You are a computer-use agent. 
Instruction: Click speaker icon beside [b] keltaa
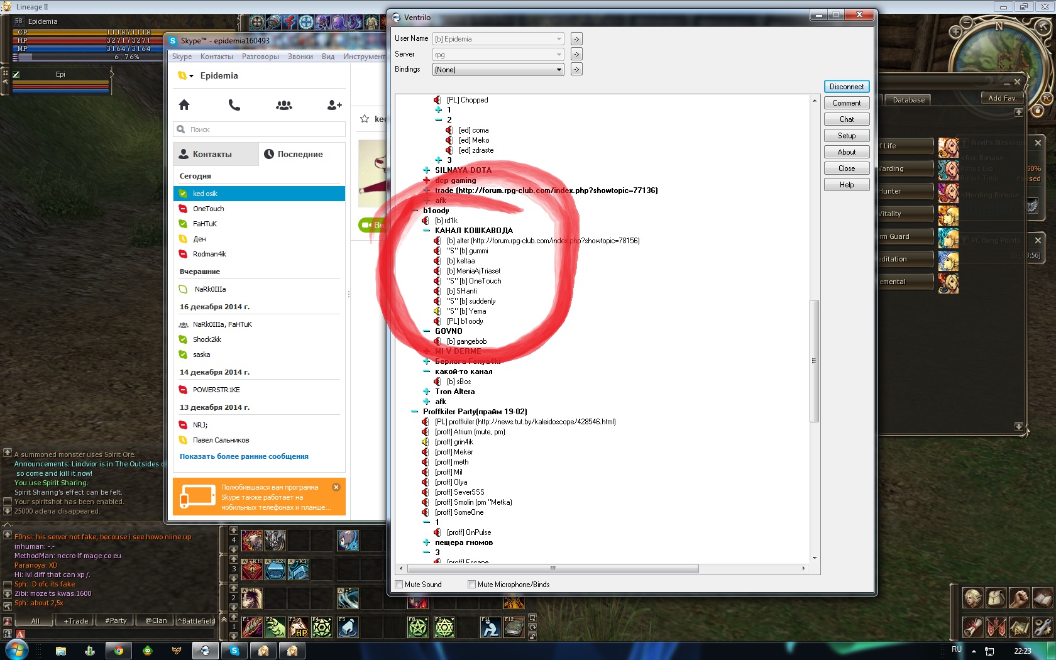[437, 261]
